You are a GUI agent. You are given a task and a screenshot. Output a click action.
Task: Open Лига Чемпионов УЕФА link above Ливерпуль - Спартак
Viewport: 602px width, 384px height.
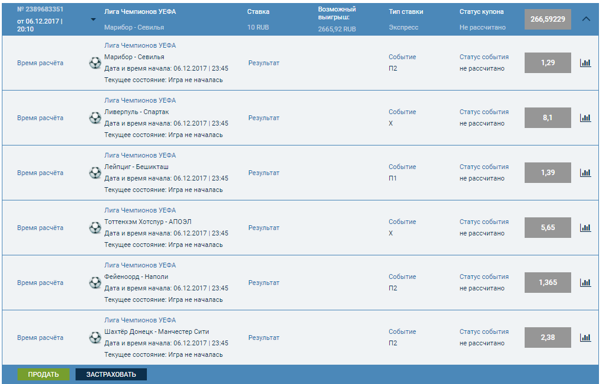140,100
